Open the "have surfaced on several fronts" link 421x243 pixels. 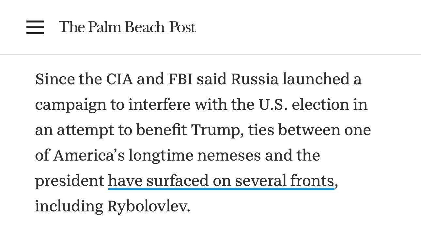[221, 181]
